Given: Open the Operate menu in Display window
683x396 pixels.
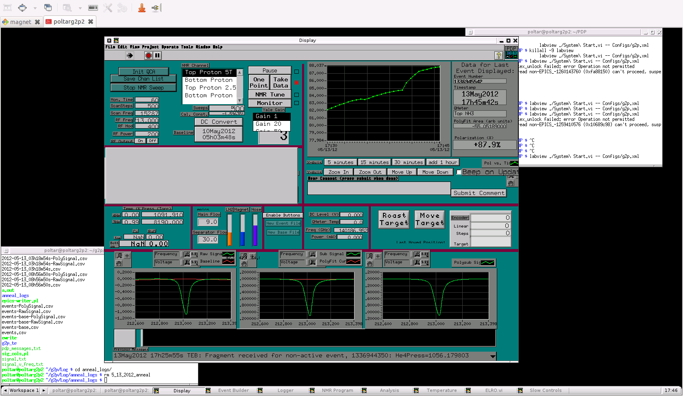Looking at the screenshot, I should tap(170, 47).
